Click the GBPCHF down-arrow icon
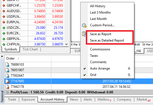153x105 pixels. point(4,6)
